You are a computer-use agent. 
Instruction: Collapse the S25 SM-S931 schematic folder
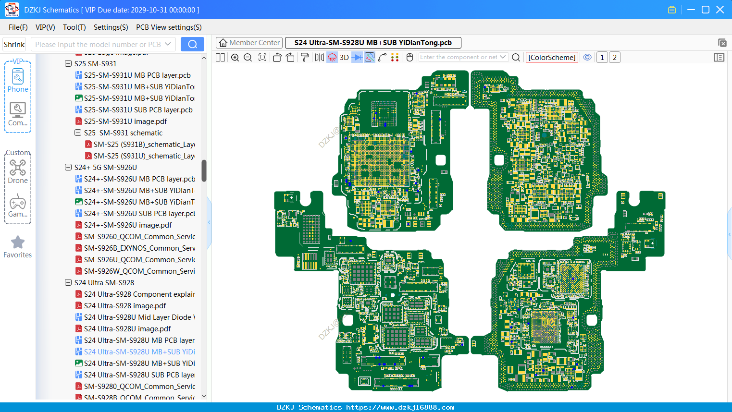tap(78, 133)
